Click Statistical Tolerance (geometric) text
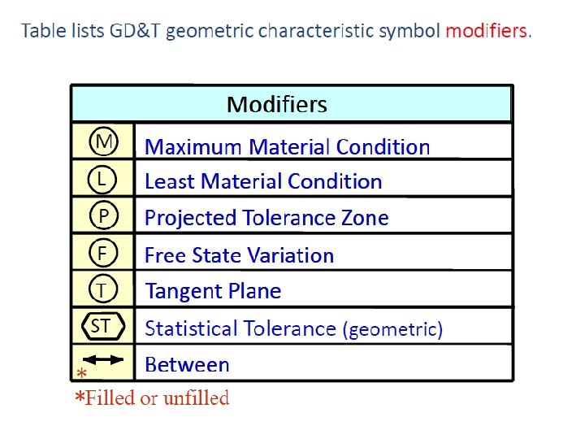The image size is (585, 439). click(293, 329)
